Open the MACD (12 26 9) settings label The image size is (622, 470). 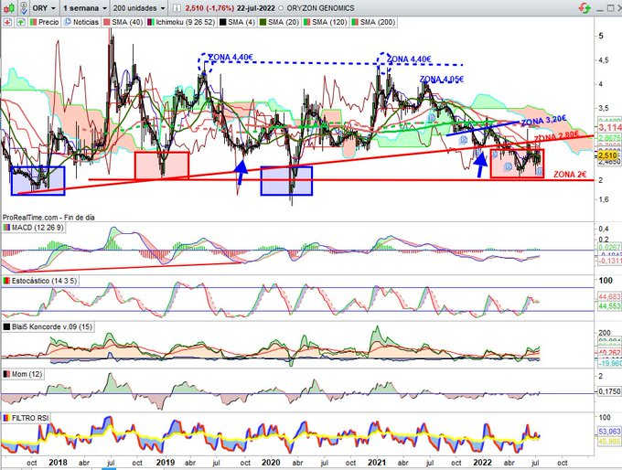point(33,228)
